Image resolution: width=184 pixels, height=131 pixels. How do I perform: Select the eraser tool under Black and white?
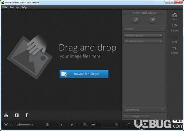pos(153,20)
